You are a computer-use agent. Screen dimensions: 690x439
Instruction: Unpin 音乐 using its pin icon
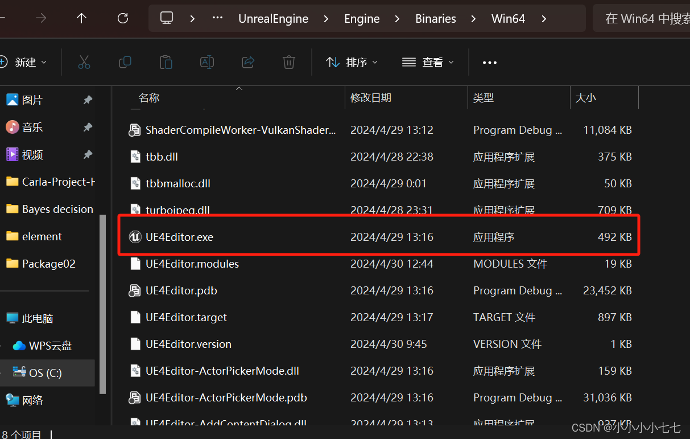click(88, 128)
